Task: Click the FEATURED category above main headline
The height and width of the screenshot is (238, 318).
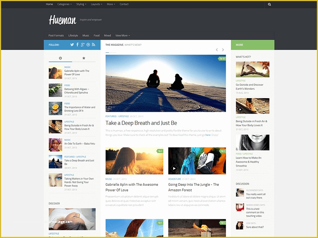Action: [111, 116]
